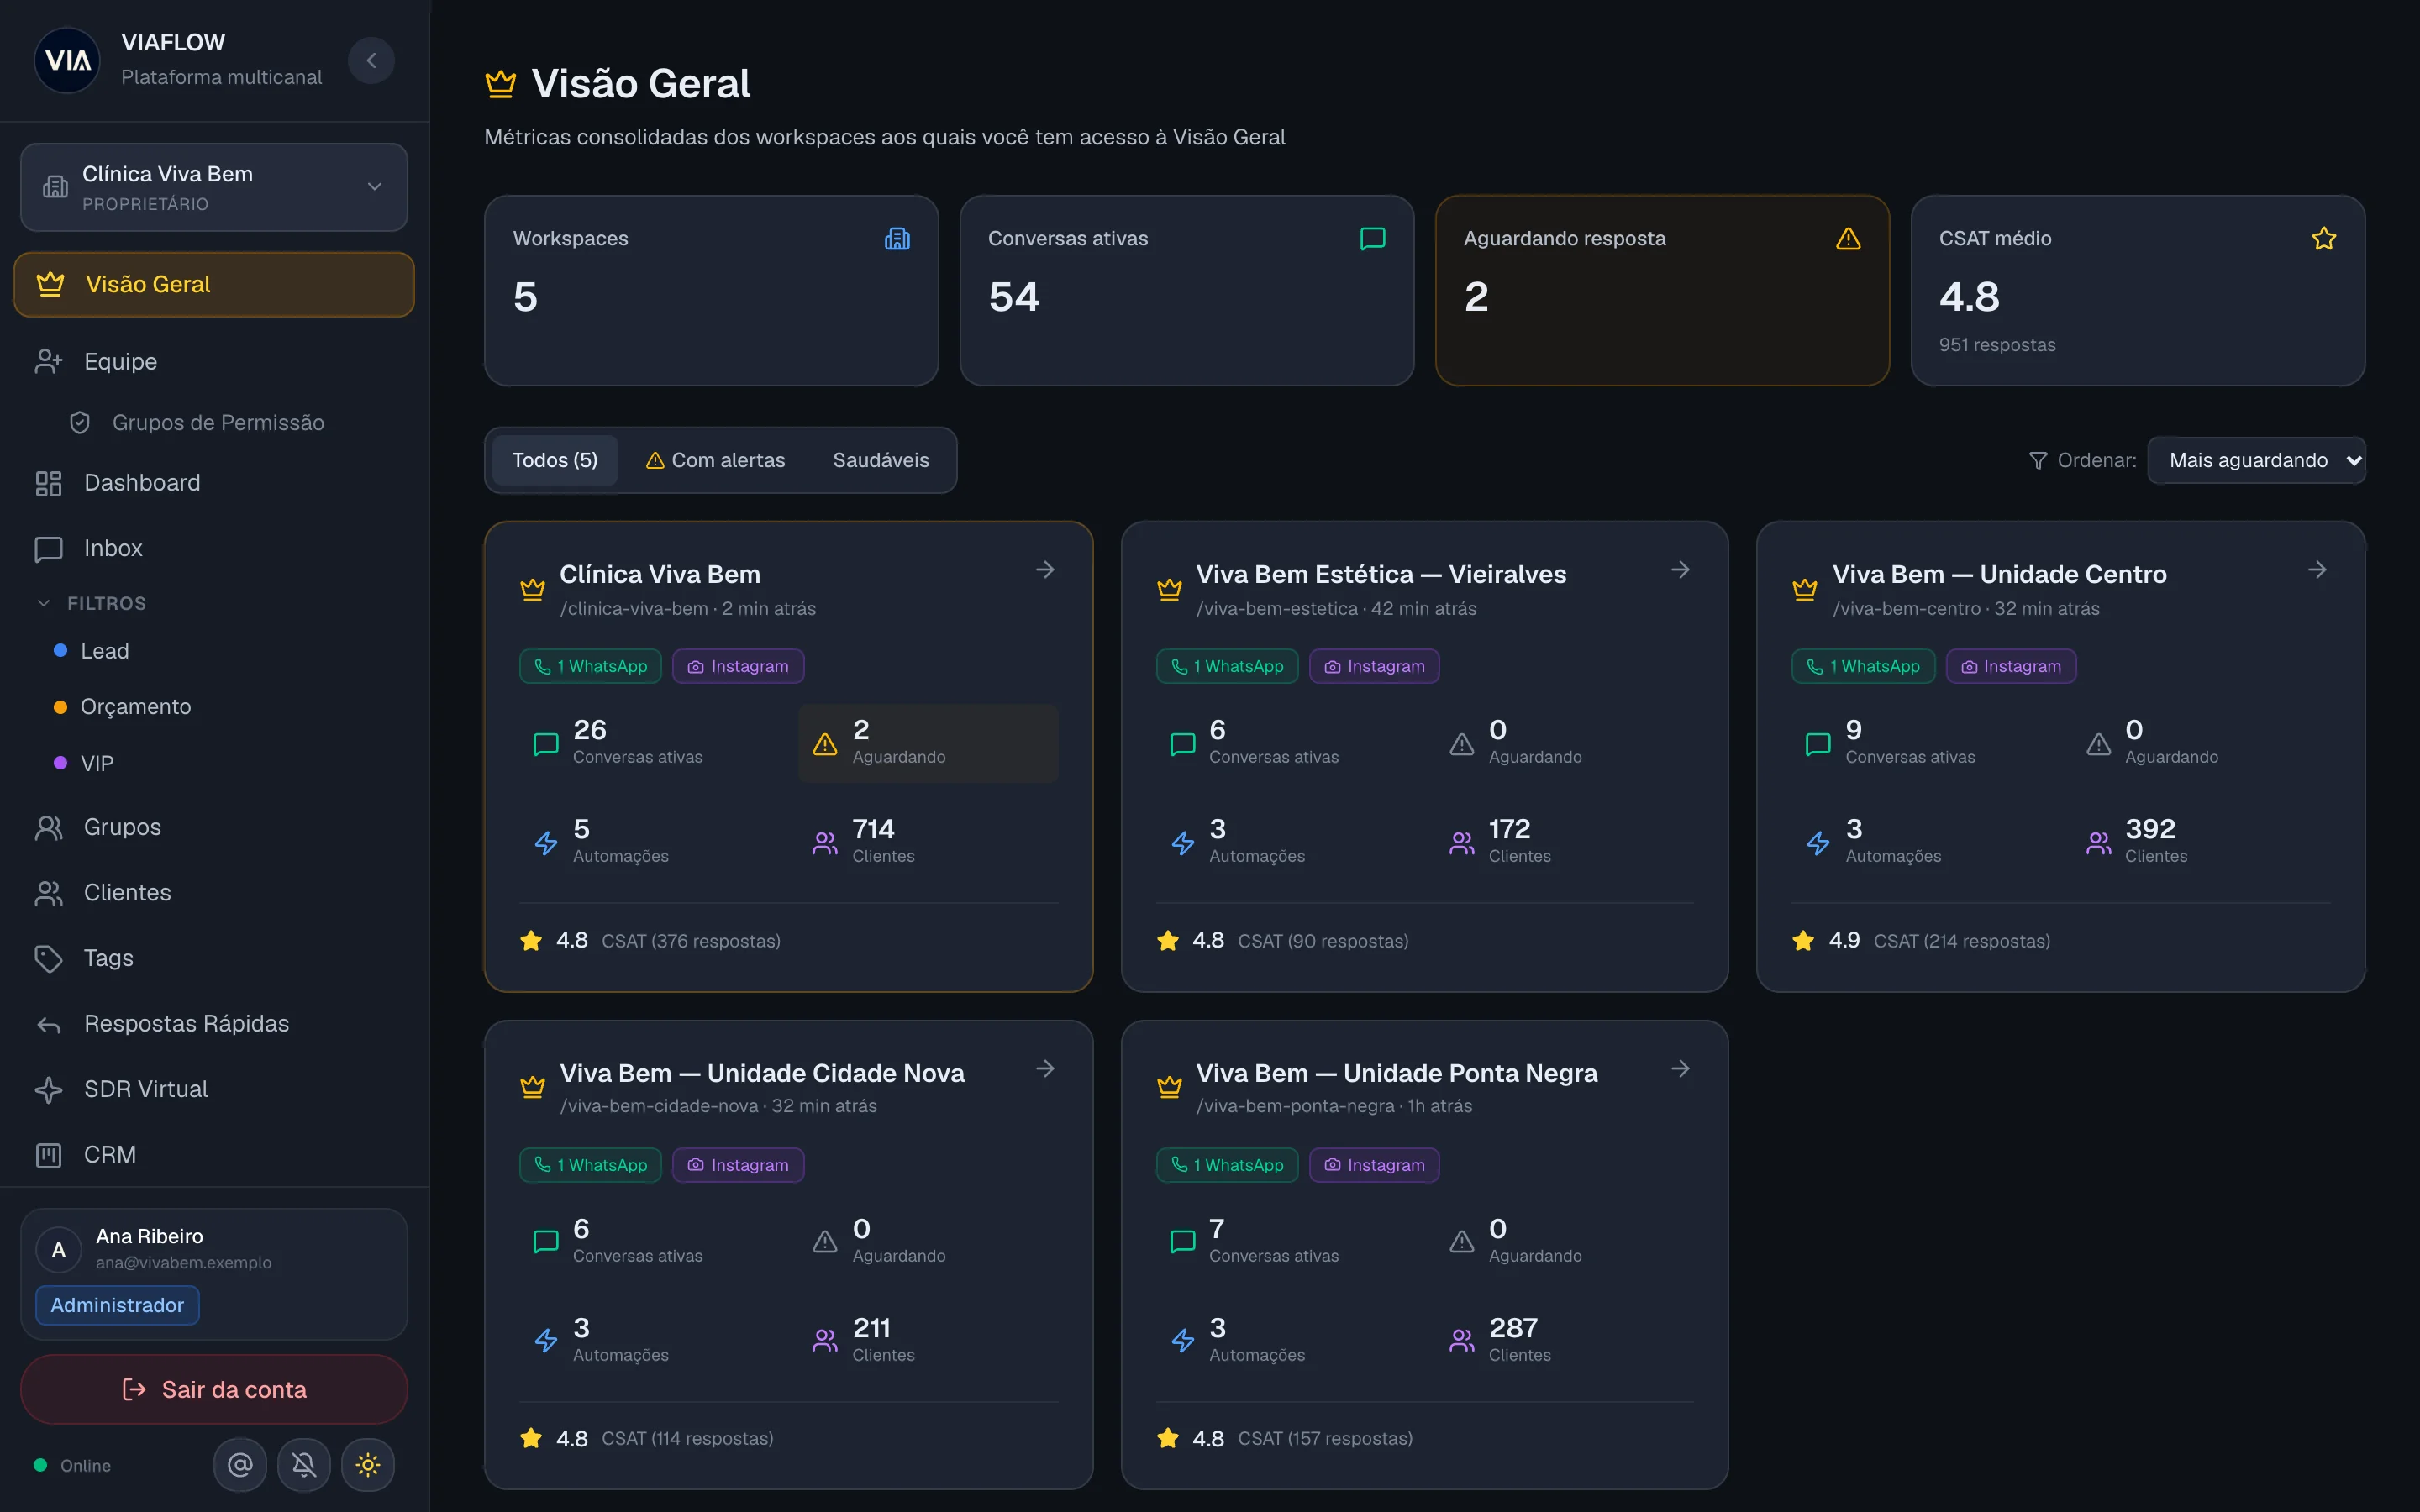Open Clínica Viva Bem card arrow
This screenshot has width=2420, height=1512.
(x=1045, y=569)
